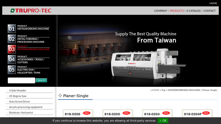Select the 05 Electric Fan icon
The image size is (221, 124).
pos(12,70)
